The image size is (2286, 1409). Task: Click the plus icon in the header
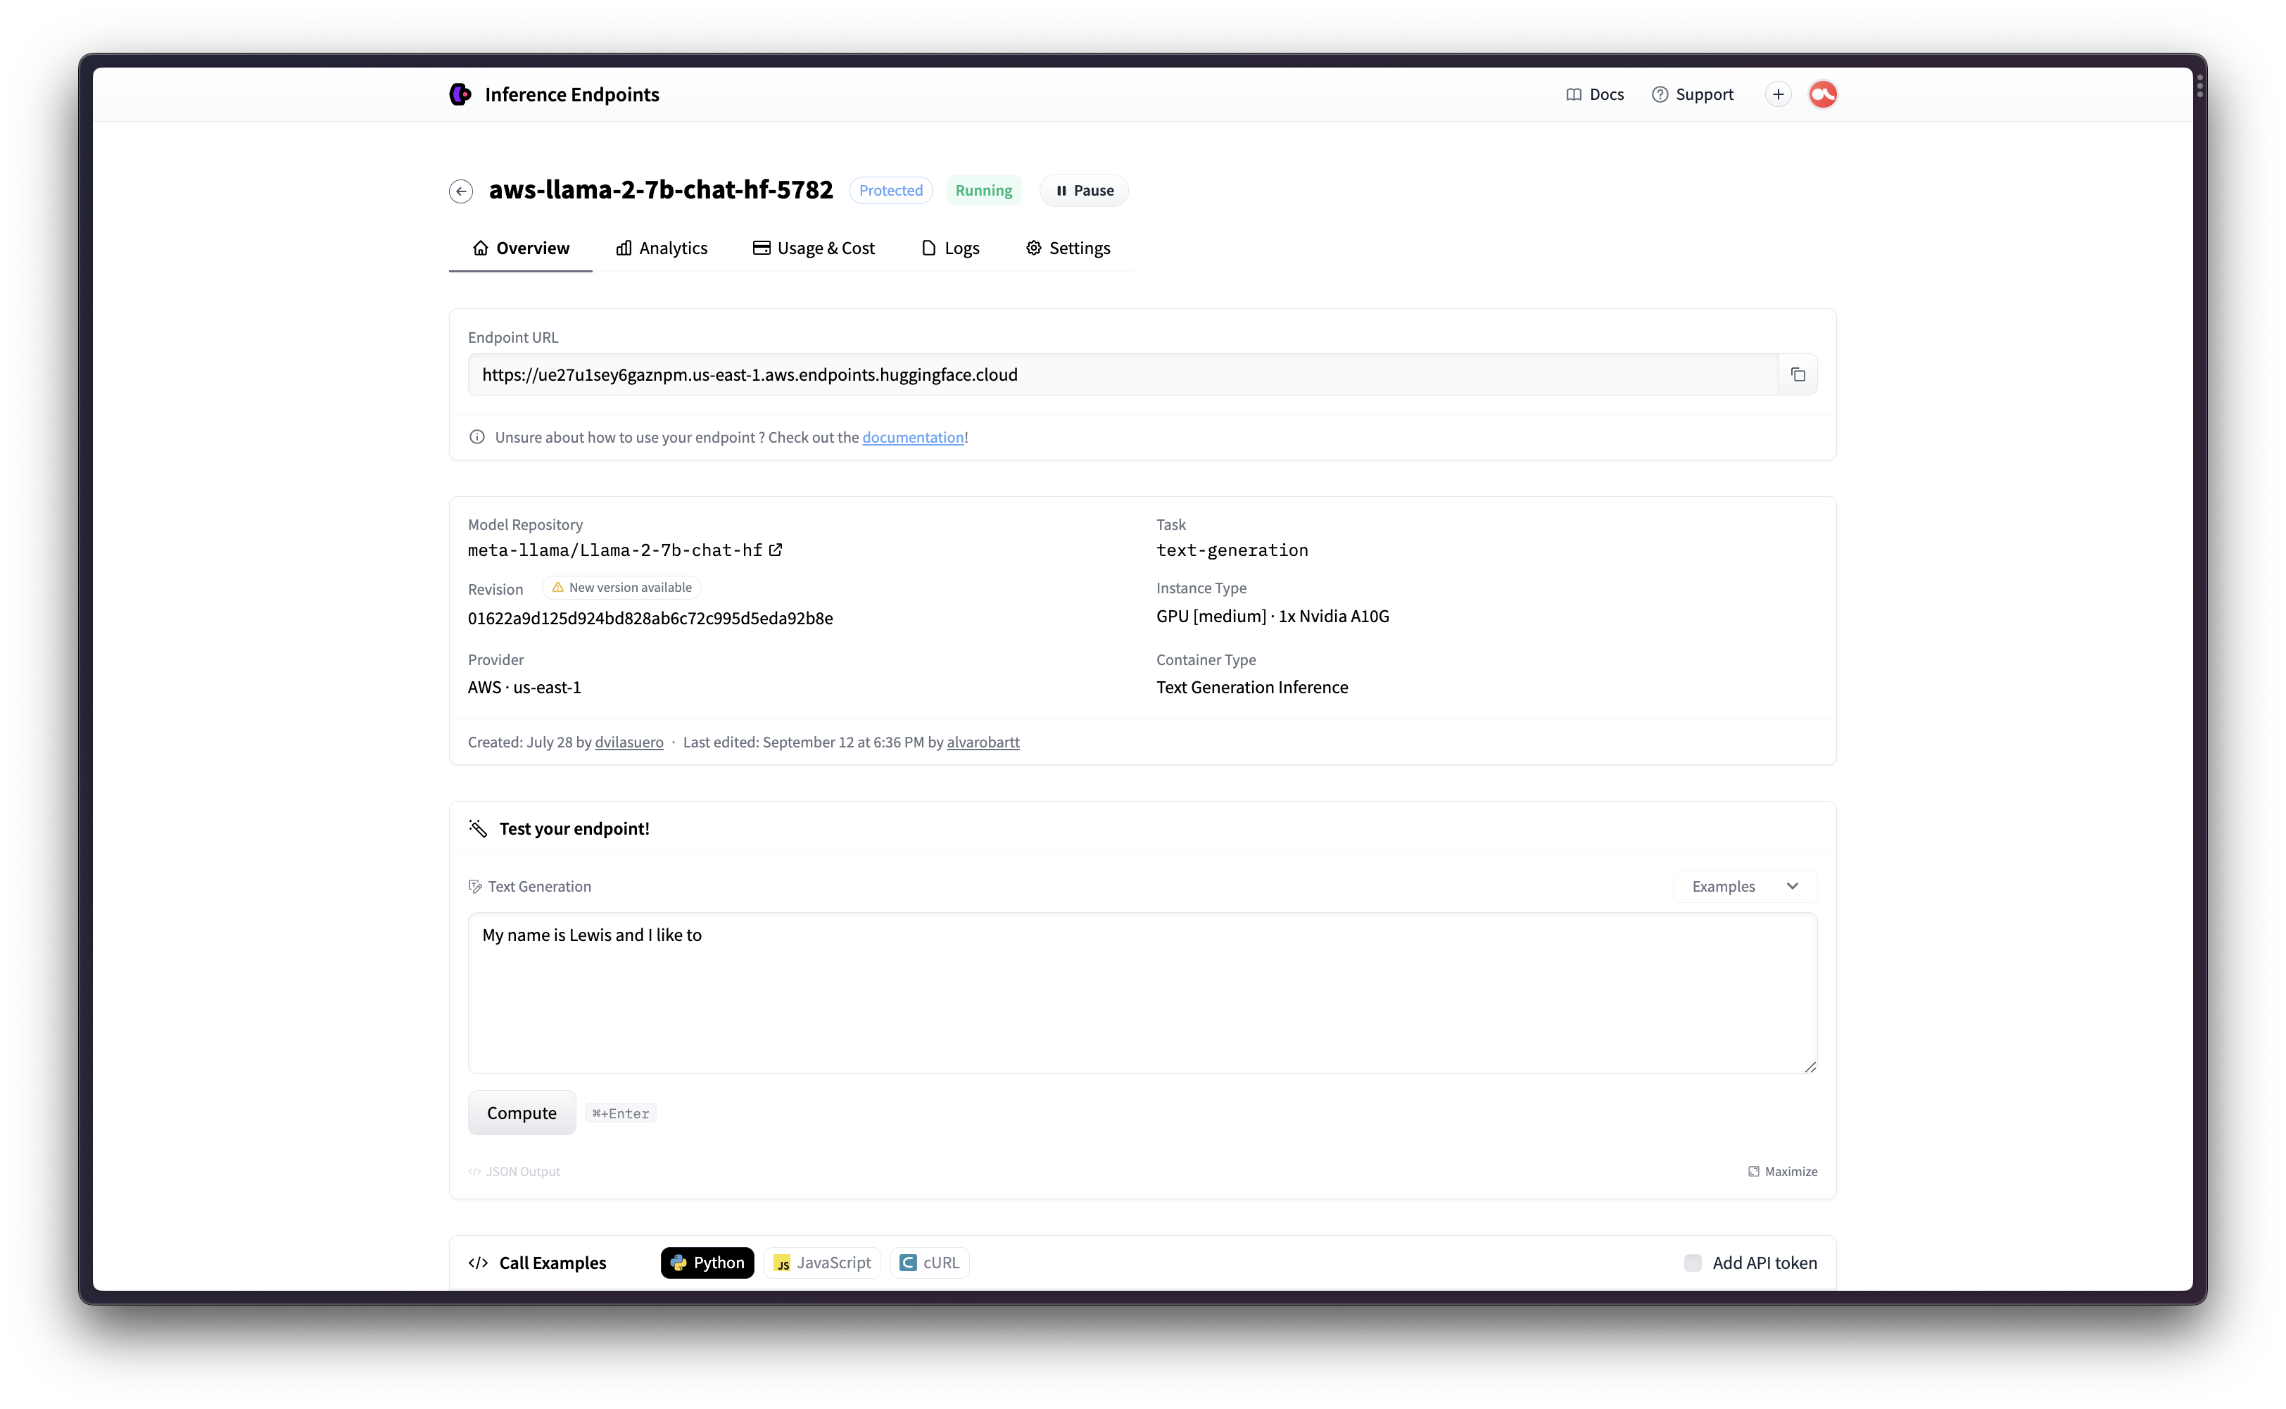tap(1777, 94)
